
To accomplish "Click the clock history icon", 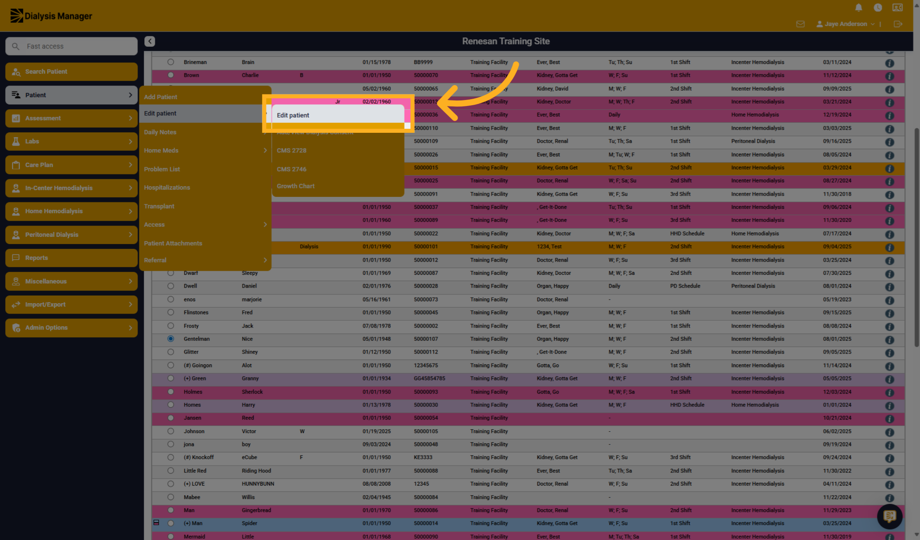I will click(878, 8).
